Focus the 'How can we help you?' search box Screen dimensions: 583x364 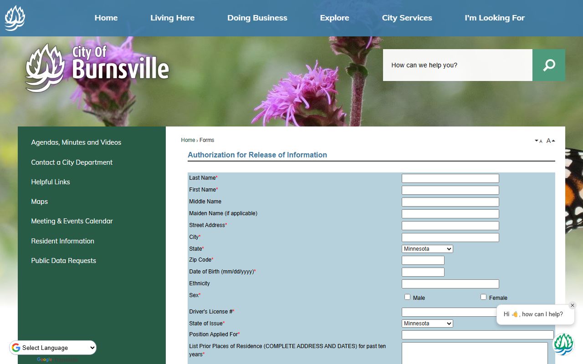(458, 65)
